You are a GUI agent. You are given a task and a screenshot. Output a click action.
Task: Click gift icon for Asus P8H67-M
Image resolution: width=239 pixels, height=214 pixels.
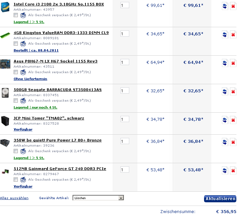(23, 72)
